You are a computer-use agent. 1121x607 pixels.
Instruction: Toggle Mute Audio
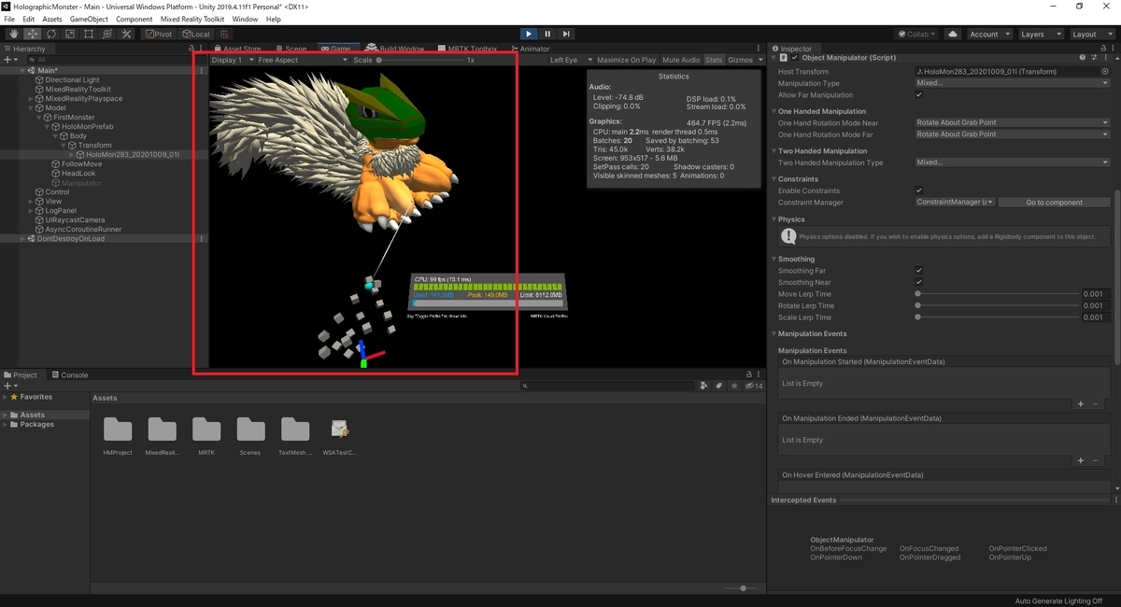681,60
